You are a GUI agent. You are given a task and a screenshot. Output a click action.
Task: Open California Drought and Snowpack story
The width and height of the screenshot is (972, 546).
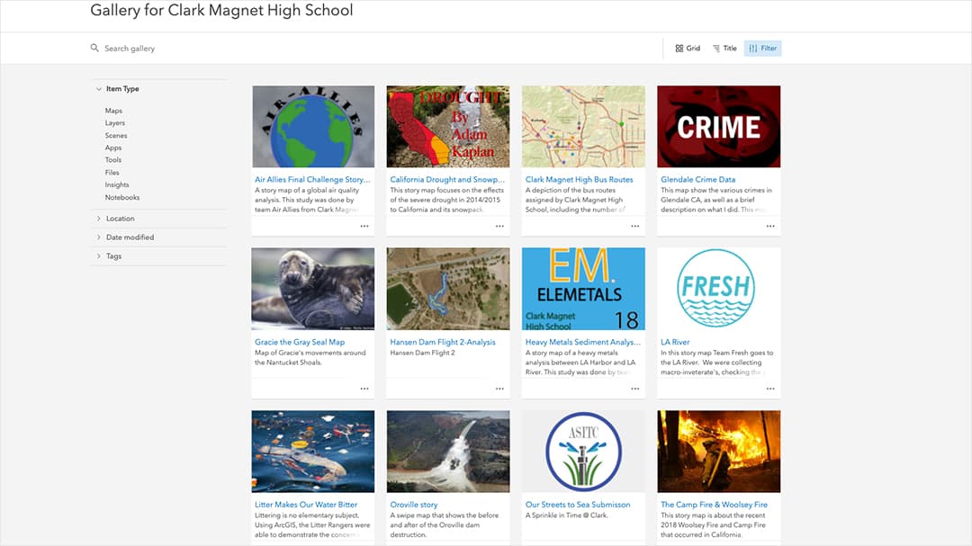[447, 179]
